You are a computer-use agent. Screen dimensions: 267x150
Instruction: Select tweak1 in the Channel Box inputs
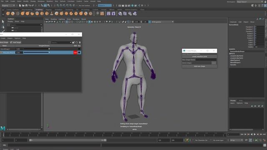[x=233, y=65]
